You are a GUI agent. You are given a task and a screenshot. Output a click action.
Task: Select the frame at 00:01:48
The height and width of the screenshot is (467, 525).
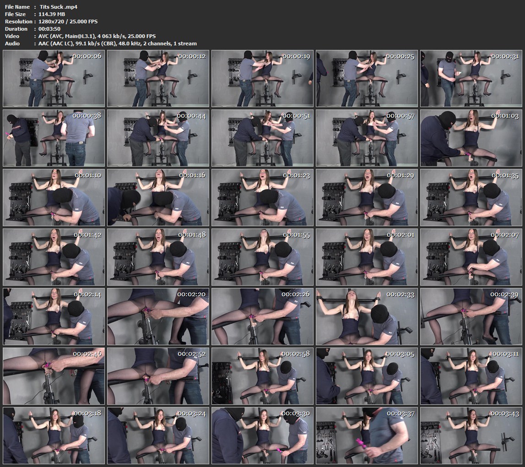point(158,257)
